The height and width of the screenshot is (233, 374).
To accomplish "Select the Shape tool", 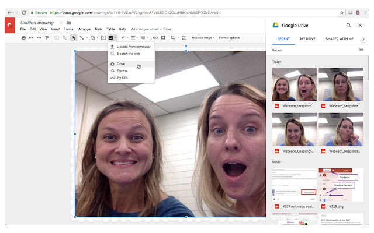I will 92,37.
